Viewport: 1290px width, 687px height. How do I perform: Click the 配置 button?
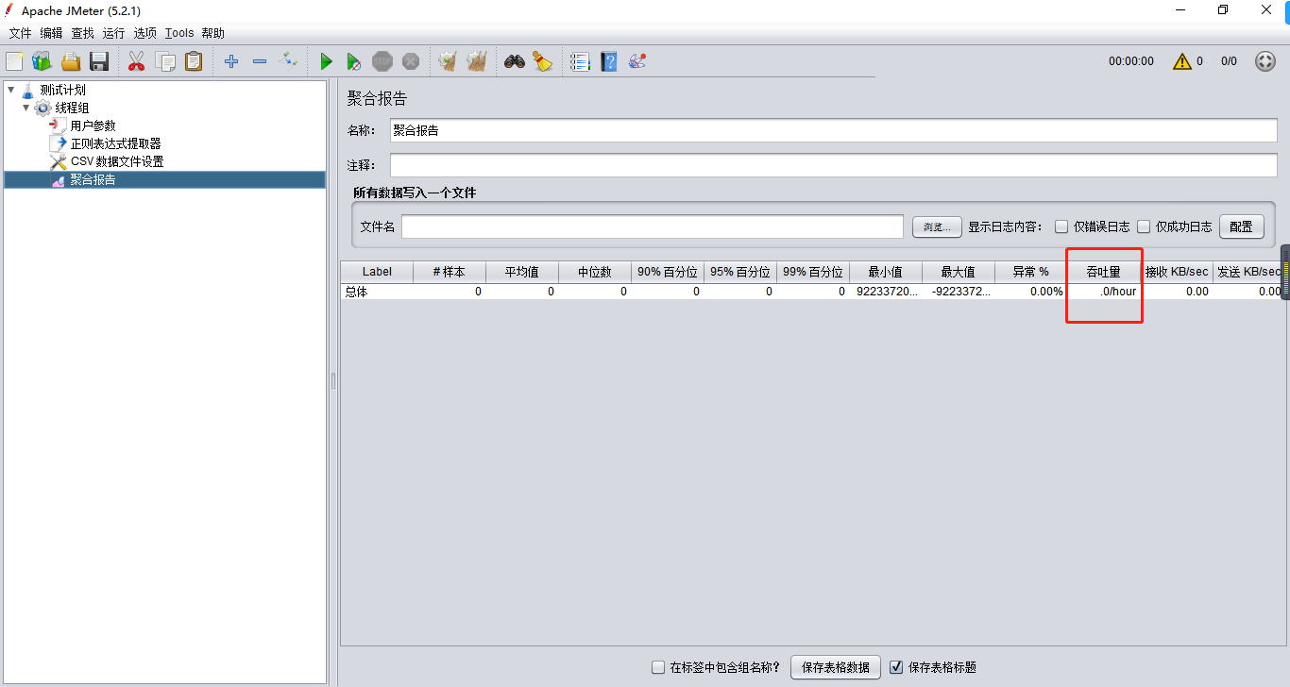pyautogui.click(x=1241, y=226)
